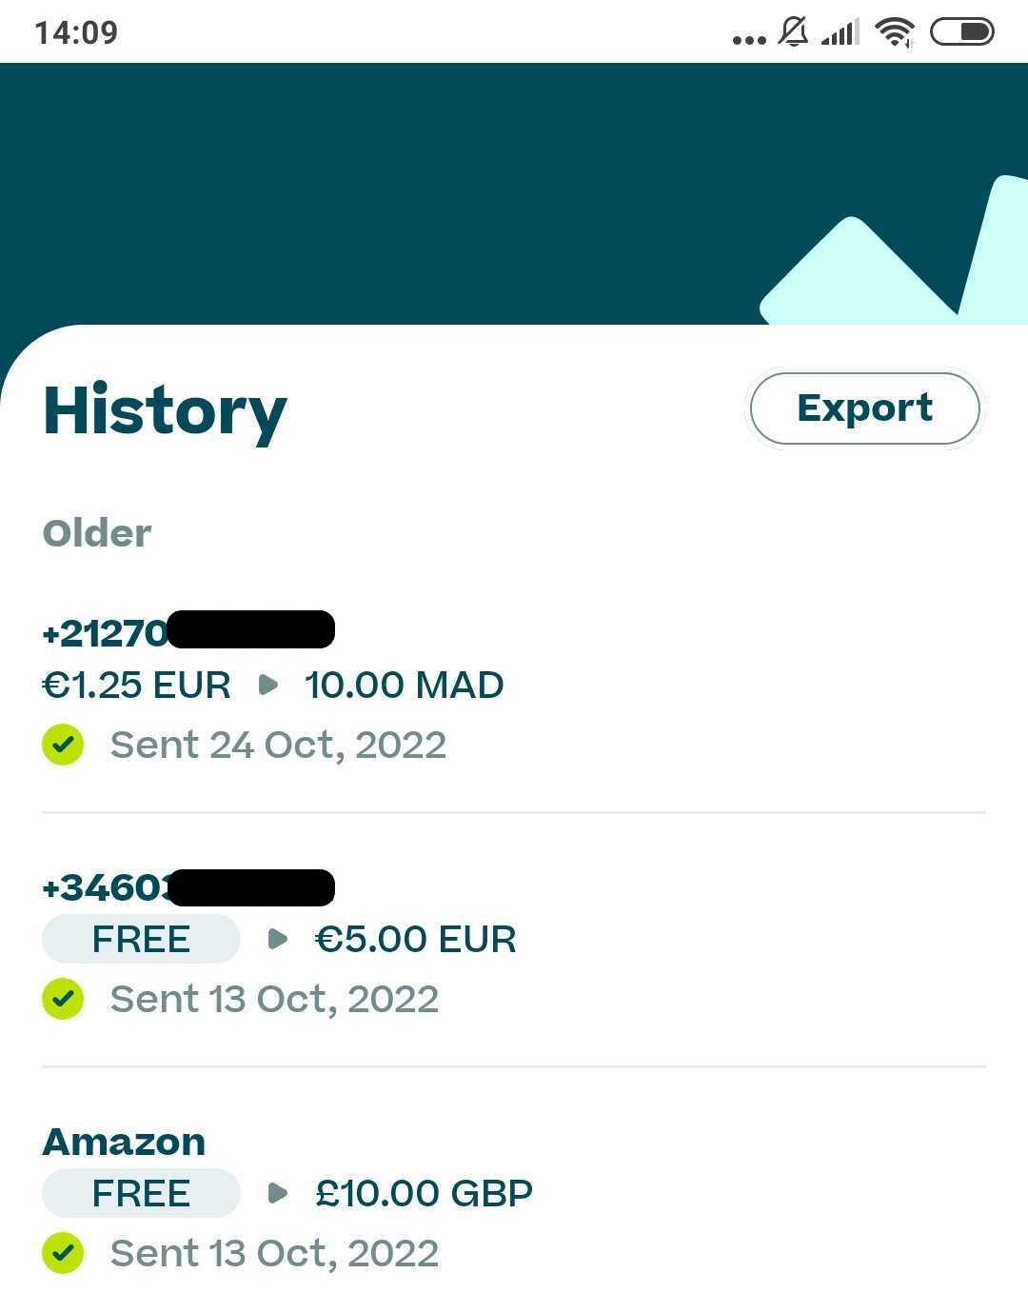Tap the muted notification bell in status bar
Viewport: 1028px width, 1313px height.
[793, 32]
